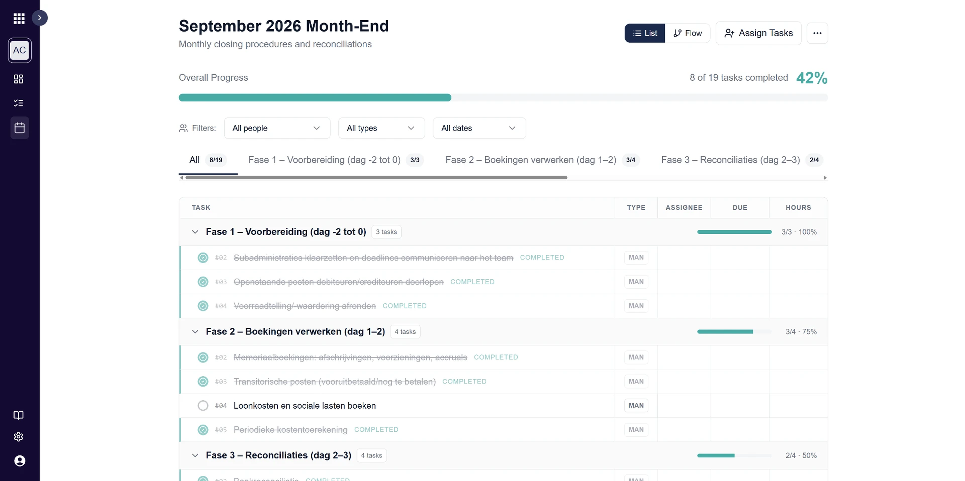Click the Assign Tasks button
The image size is (965, 481).
[758, 33]
